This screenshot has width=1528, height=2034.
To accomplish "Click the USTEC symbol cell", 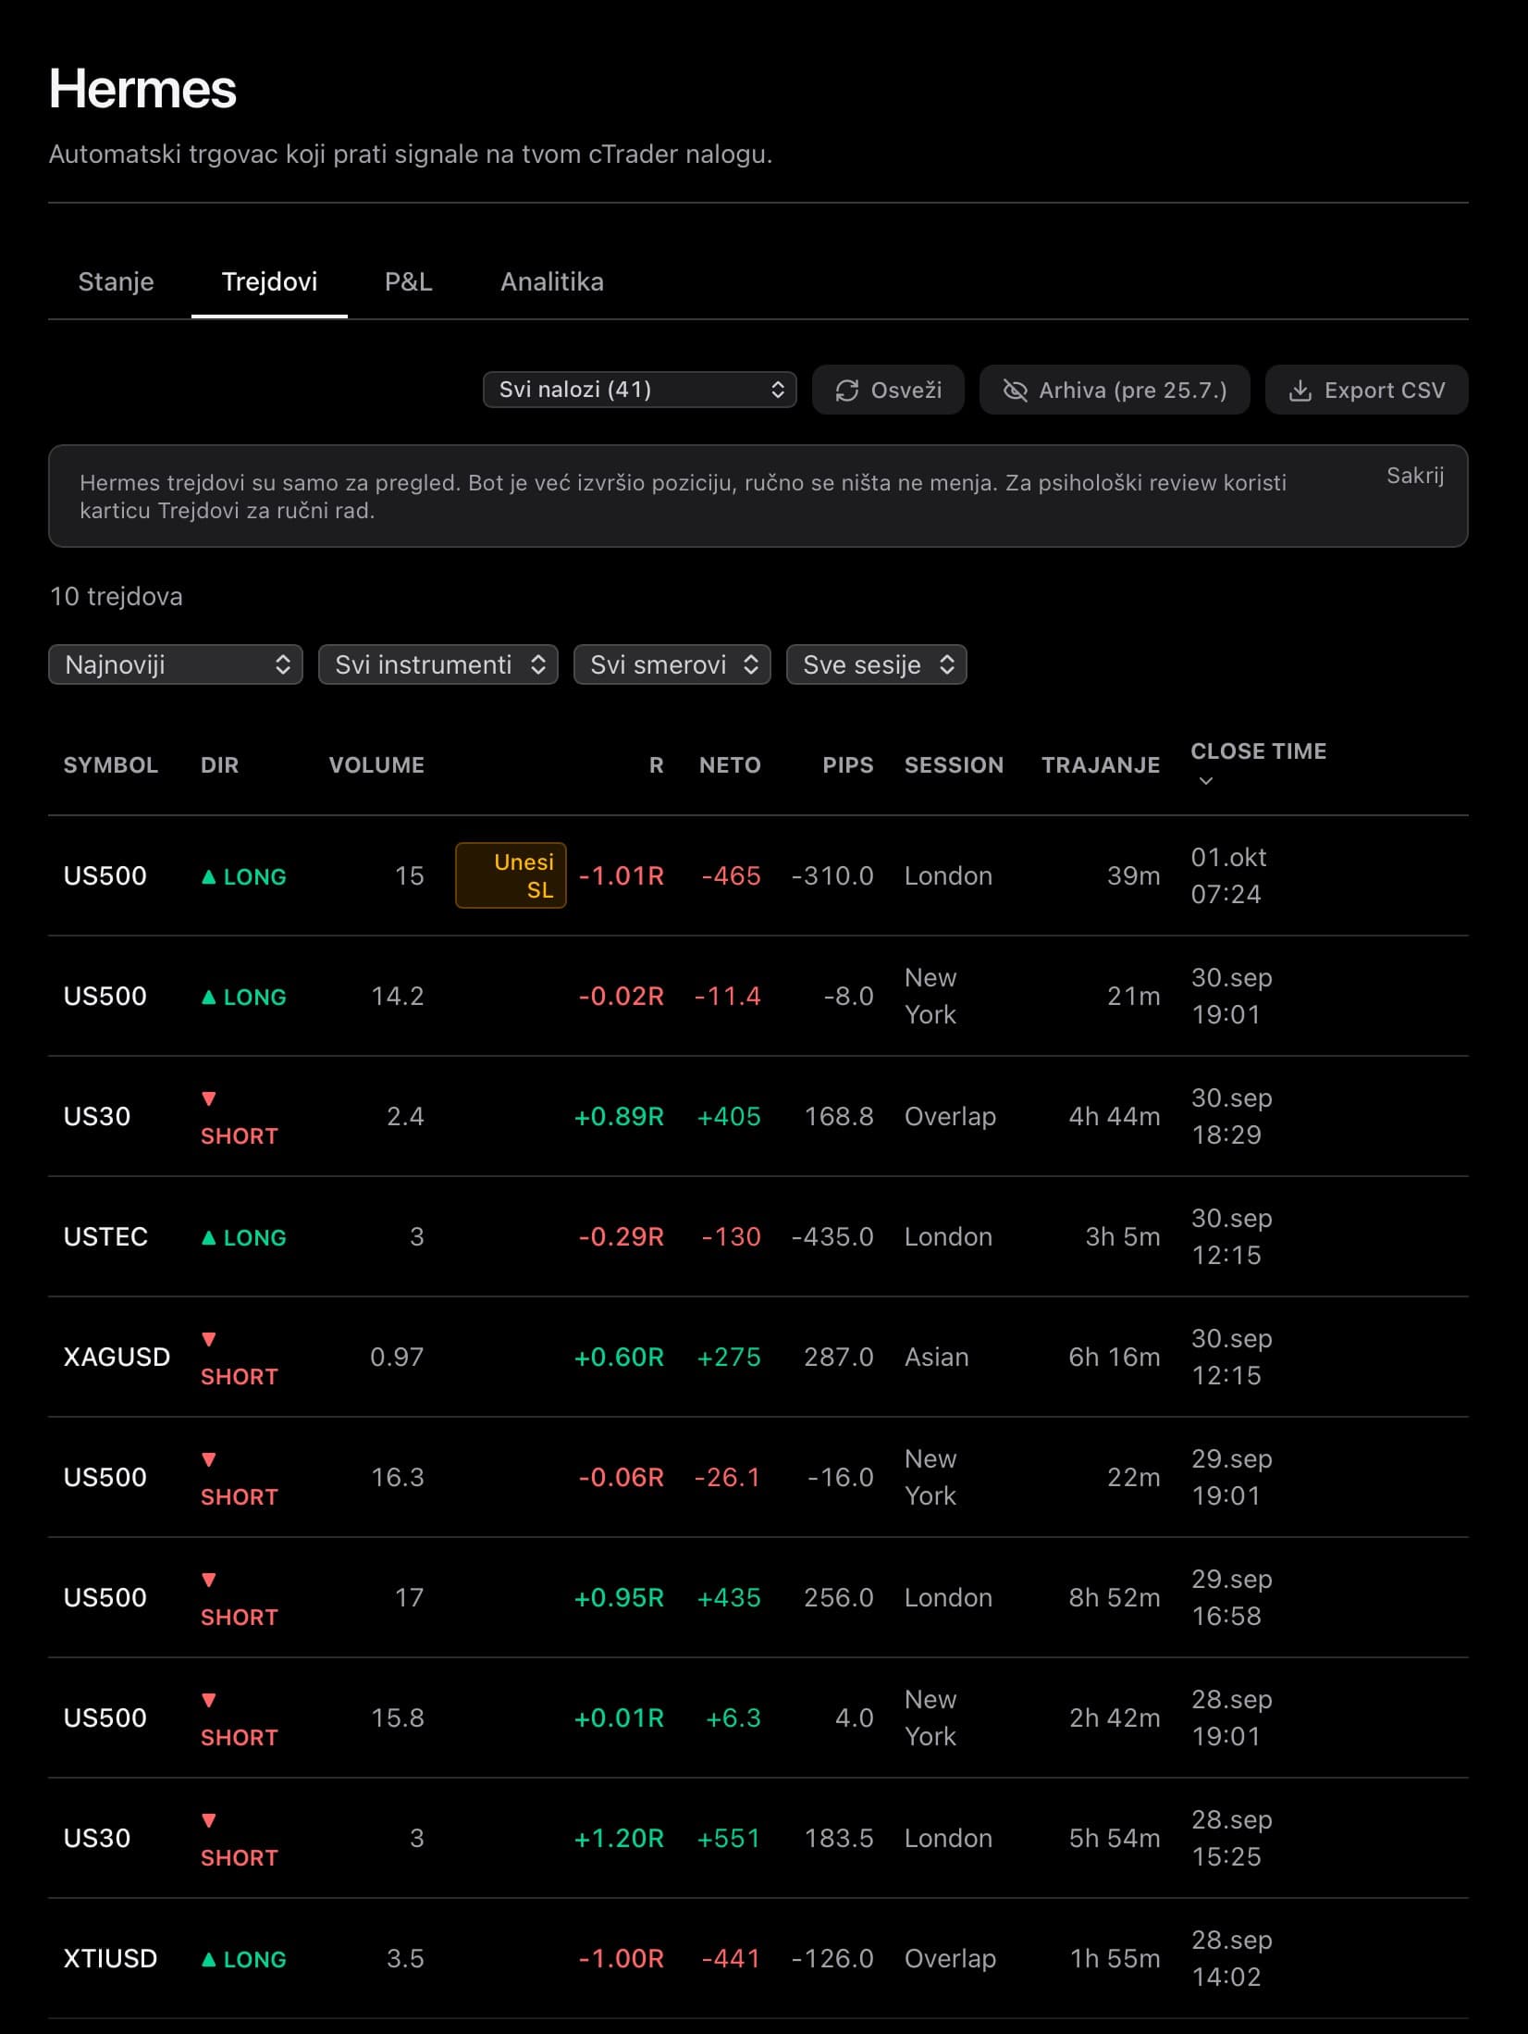I will pyautogui.click(x=105, y=1236).
